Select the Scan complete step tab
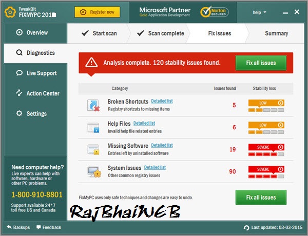Image resolution: width=308 pixels, height=236 pixels. [x=160, y=33]
